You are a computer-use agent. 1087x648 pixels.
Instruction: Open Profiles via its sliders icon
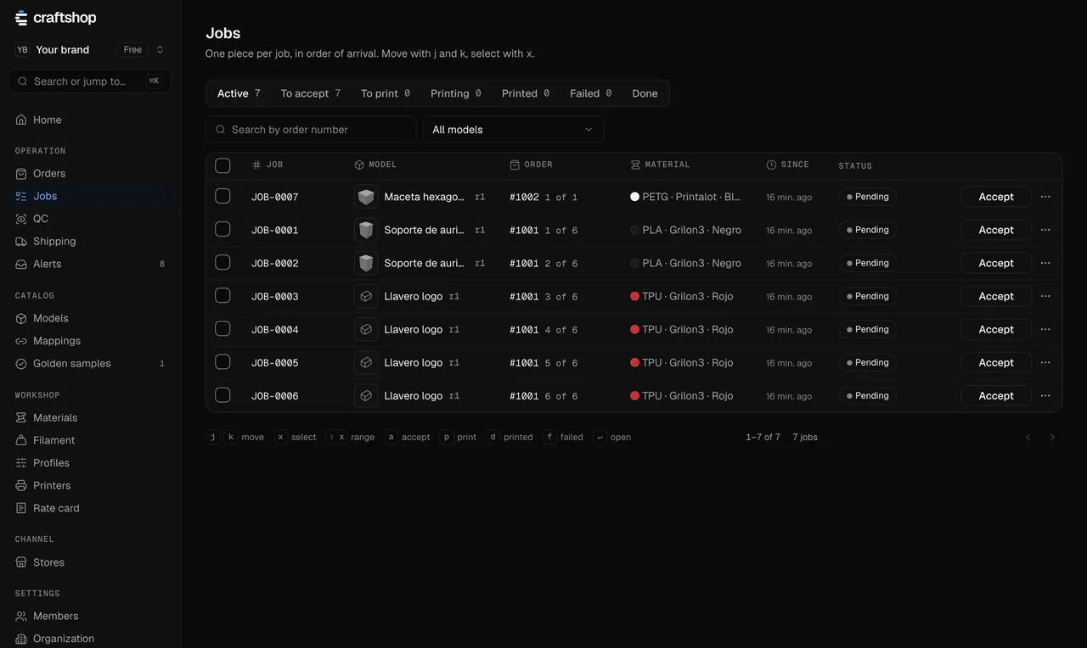tap(21, 463)
